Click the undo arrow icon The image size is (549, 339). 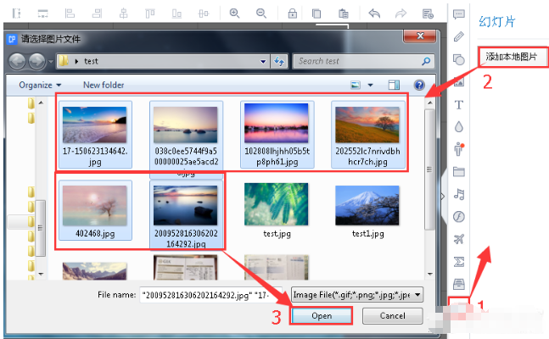click(x=374, y=14)
